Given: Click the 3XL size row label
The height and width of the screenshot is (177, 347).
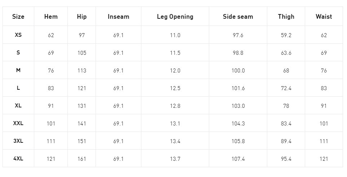Looking at the screenshot, I should point(18,141).
